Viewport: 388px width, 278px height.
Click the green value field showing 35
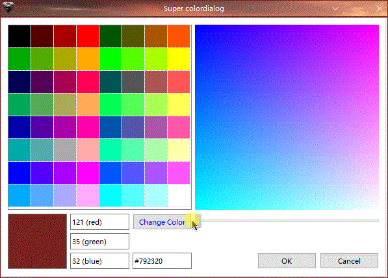pyautogui.click(x=99, y=241)
